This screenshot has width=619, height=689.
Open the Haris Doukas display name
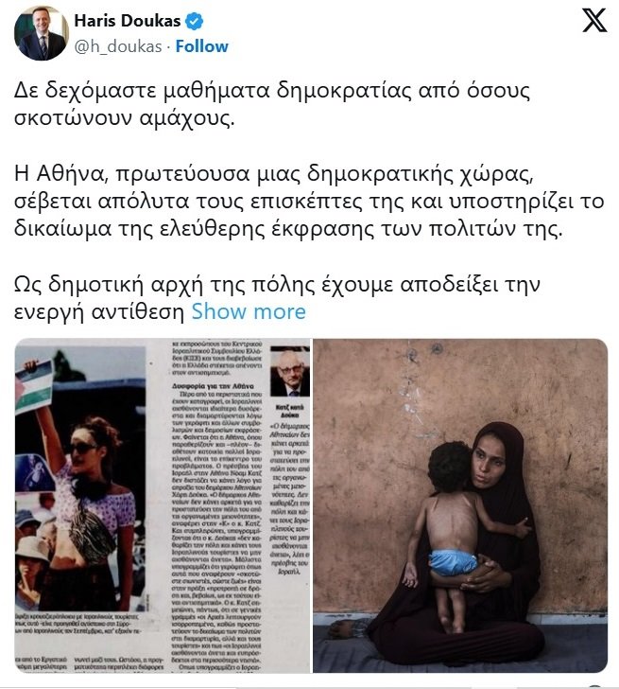coord(128,21)
